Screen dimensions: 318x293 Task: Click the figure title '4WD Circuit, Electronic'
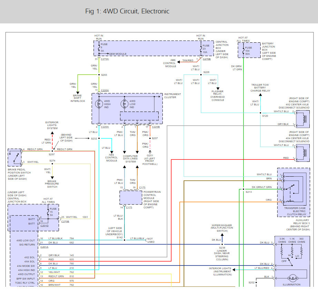coord(127,11)
